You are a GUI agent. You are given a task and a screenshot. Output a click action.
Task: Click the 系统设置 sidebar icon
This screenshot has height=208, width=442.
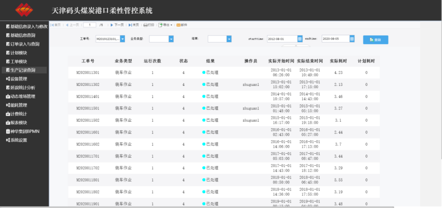[8, 140]
